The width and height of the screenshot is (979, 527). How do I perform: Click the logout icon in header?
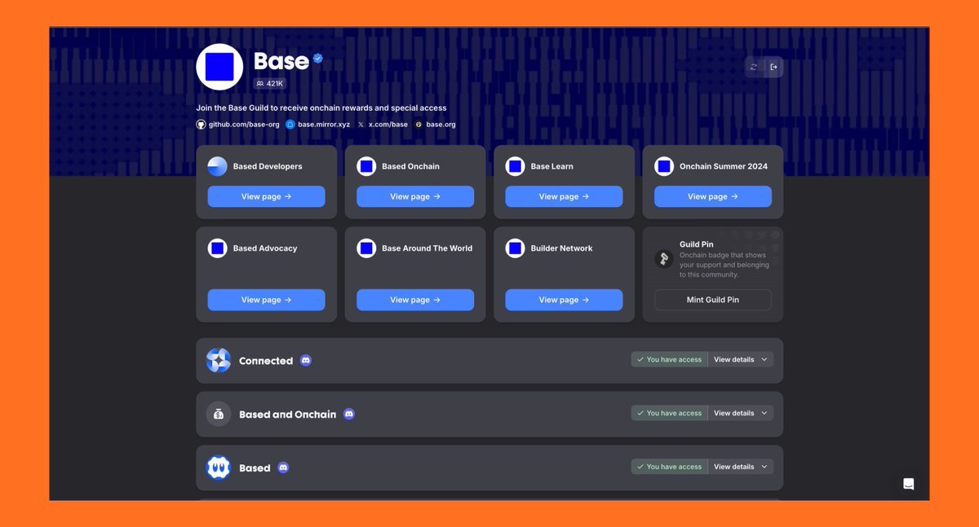(773, 67)
